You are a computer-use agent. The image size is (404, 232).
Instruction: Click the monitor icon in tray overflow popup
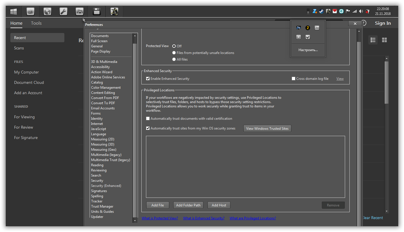[x=299, y=28]
